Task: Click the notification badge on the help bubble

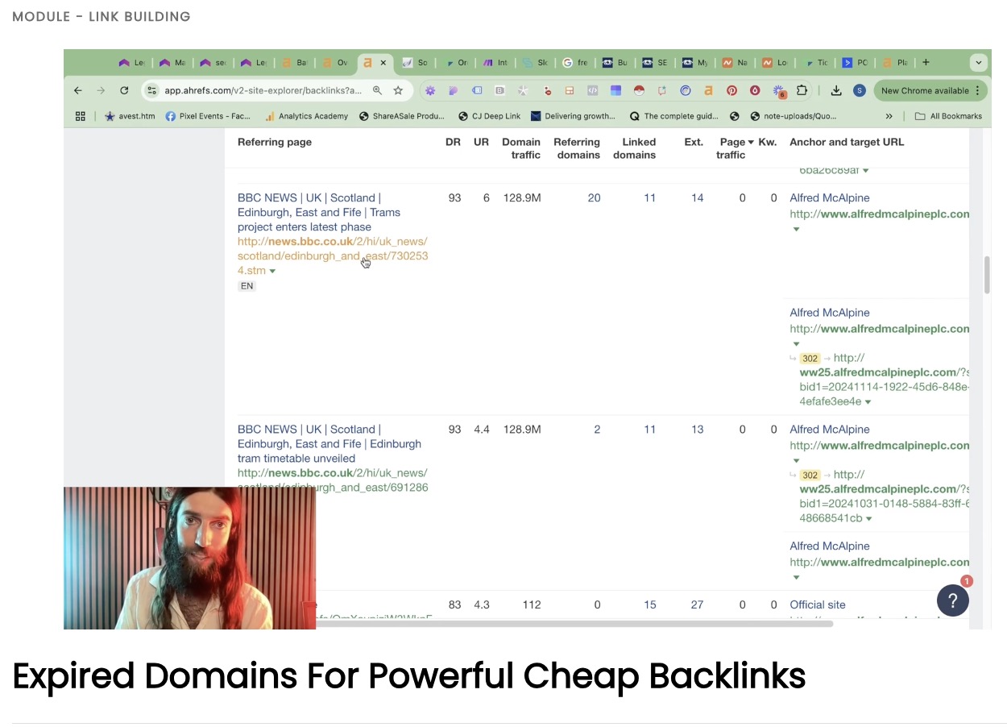Action: tap(966, 580)
